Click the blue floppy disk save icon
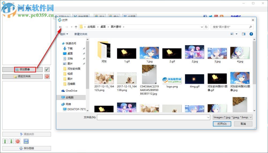 (26, 141)
